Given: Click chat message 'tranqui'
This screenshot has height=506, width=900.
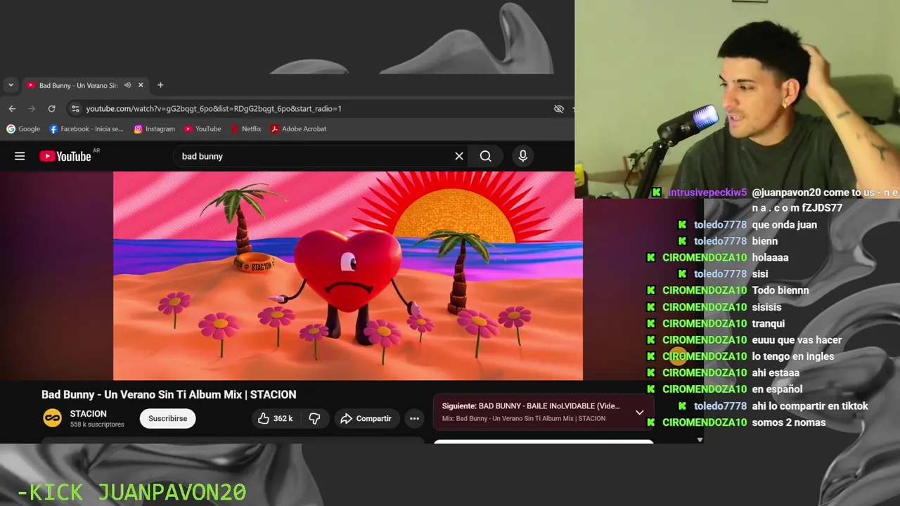Looking at the screenshot, I should tap(769, 323).
